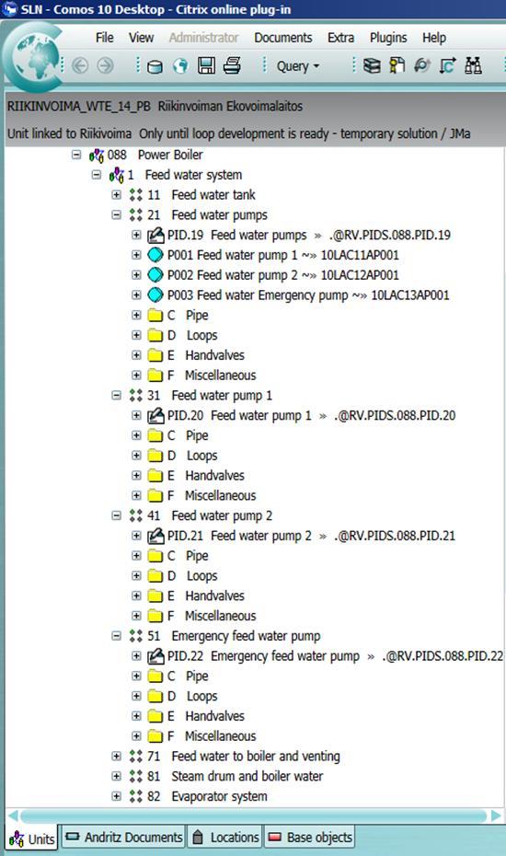Switch to the Base objects tab
This screenshot has height=856, width=506.
pos(309,837)
